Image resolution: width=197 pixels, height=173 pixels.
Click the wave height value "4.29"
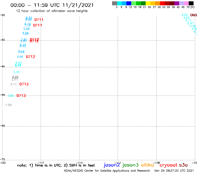(x=184, y=15)
